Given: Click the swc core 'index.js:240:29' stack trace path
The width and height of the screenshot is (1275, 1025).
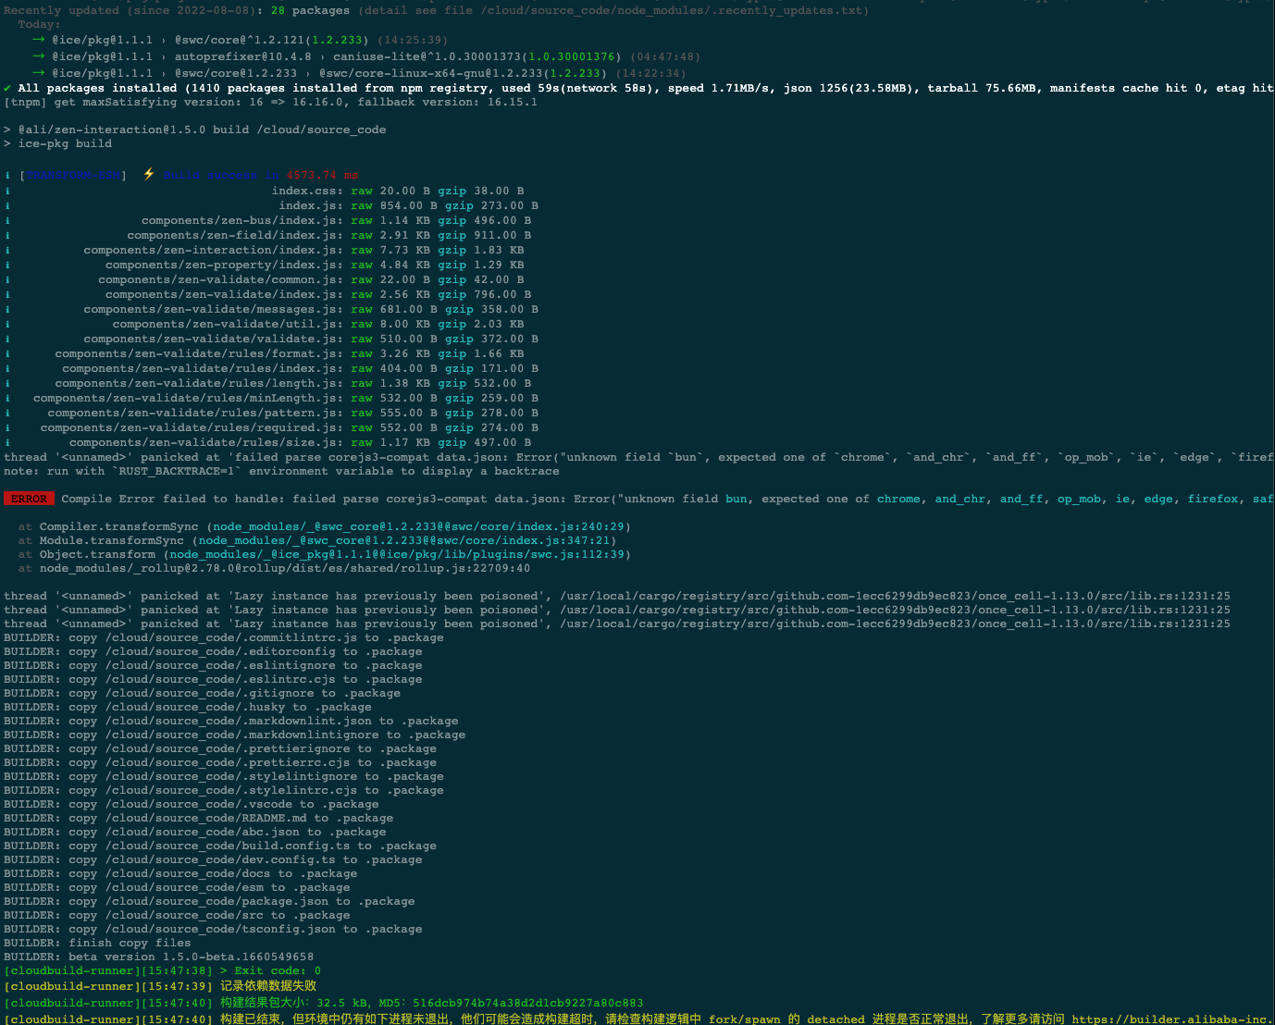Looking at the screenshot, I should coord(419,526).
